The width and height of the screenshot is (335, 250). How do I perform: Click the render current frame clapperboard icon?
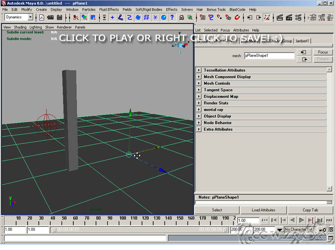(x=280, y=17)
